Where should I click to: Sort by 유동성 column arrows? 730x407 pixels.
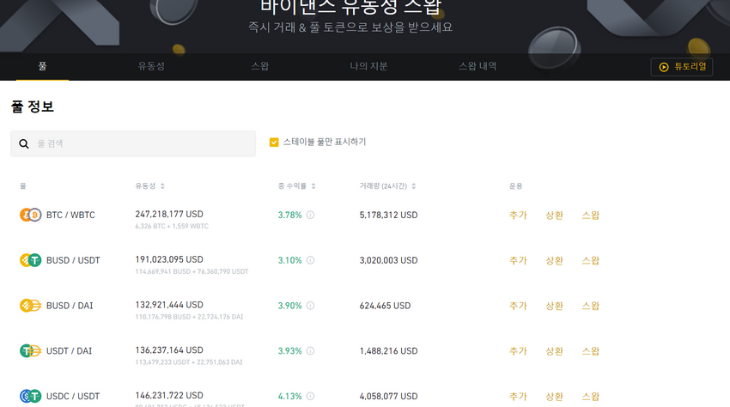[162, 186]
